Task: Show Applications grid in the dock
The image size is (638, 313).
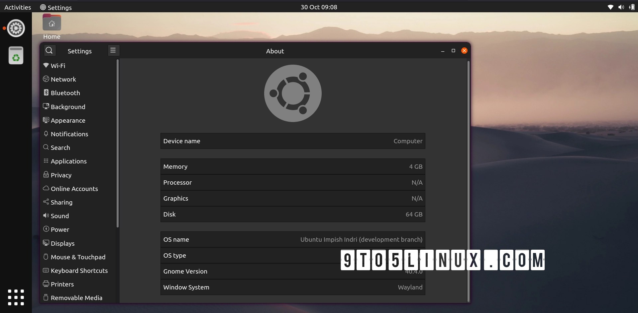Action: 16,297
